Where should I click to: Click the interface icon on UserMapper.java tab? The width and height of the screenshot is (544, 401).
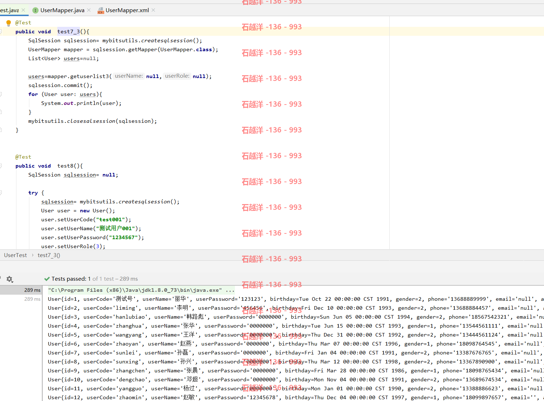click(x=35, y=10)
